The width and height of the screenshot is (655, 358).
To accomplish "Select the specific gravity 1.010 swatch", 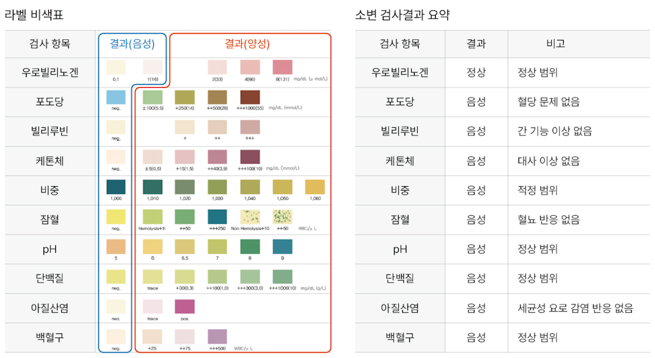I will click(x=152, y=187).
